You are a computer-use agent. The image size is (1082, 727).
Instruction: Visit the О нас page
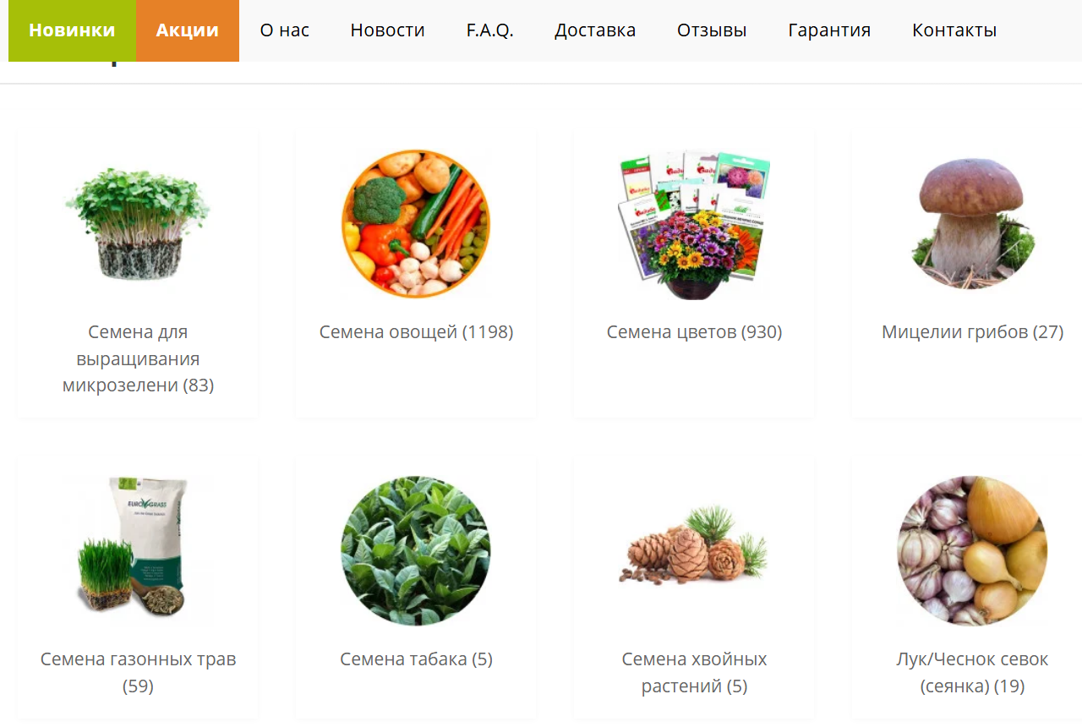pyautogui.click(x=285, y=30)
